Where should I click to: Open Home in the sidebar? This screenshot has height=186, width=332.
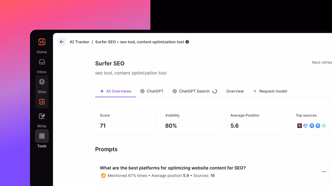(42, 52)
